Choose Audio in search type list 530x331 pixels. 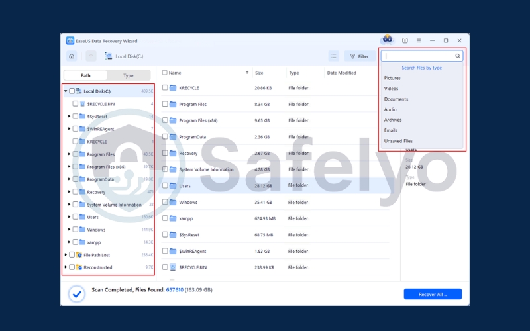(390, 109)
